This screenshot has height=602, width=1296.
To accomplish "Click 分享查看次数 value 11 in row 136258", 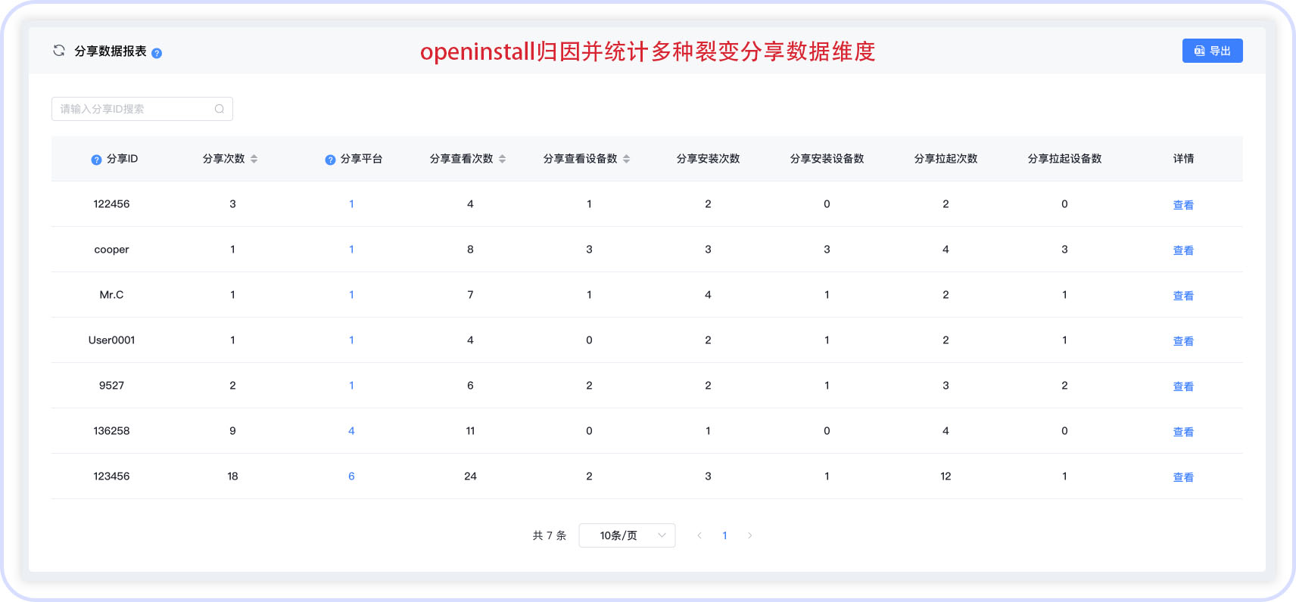I will [470, 431].
